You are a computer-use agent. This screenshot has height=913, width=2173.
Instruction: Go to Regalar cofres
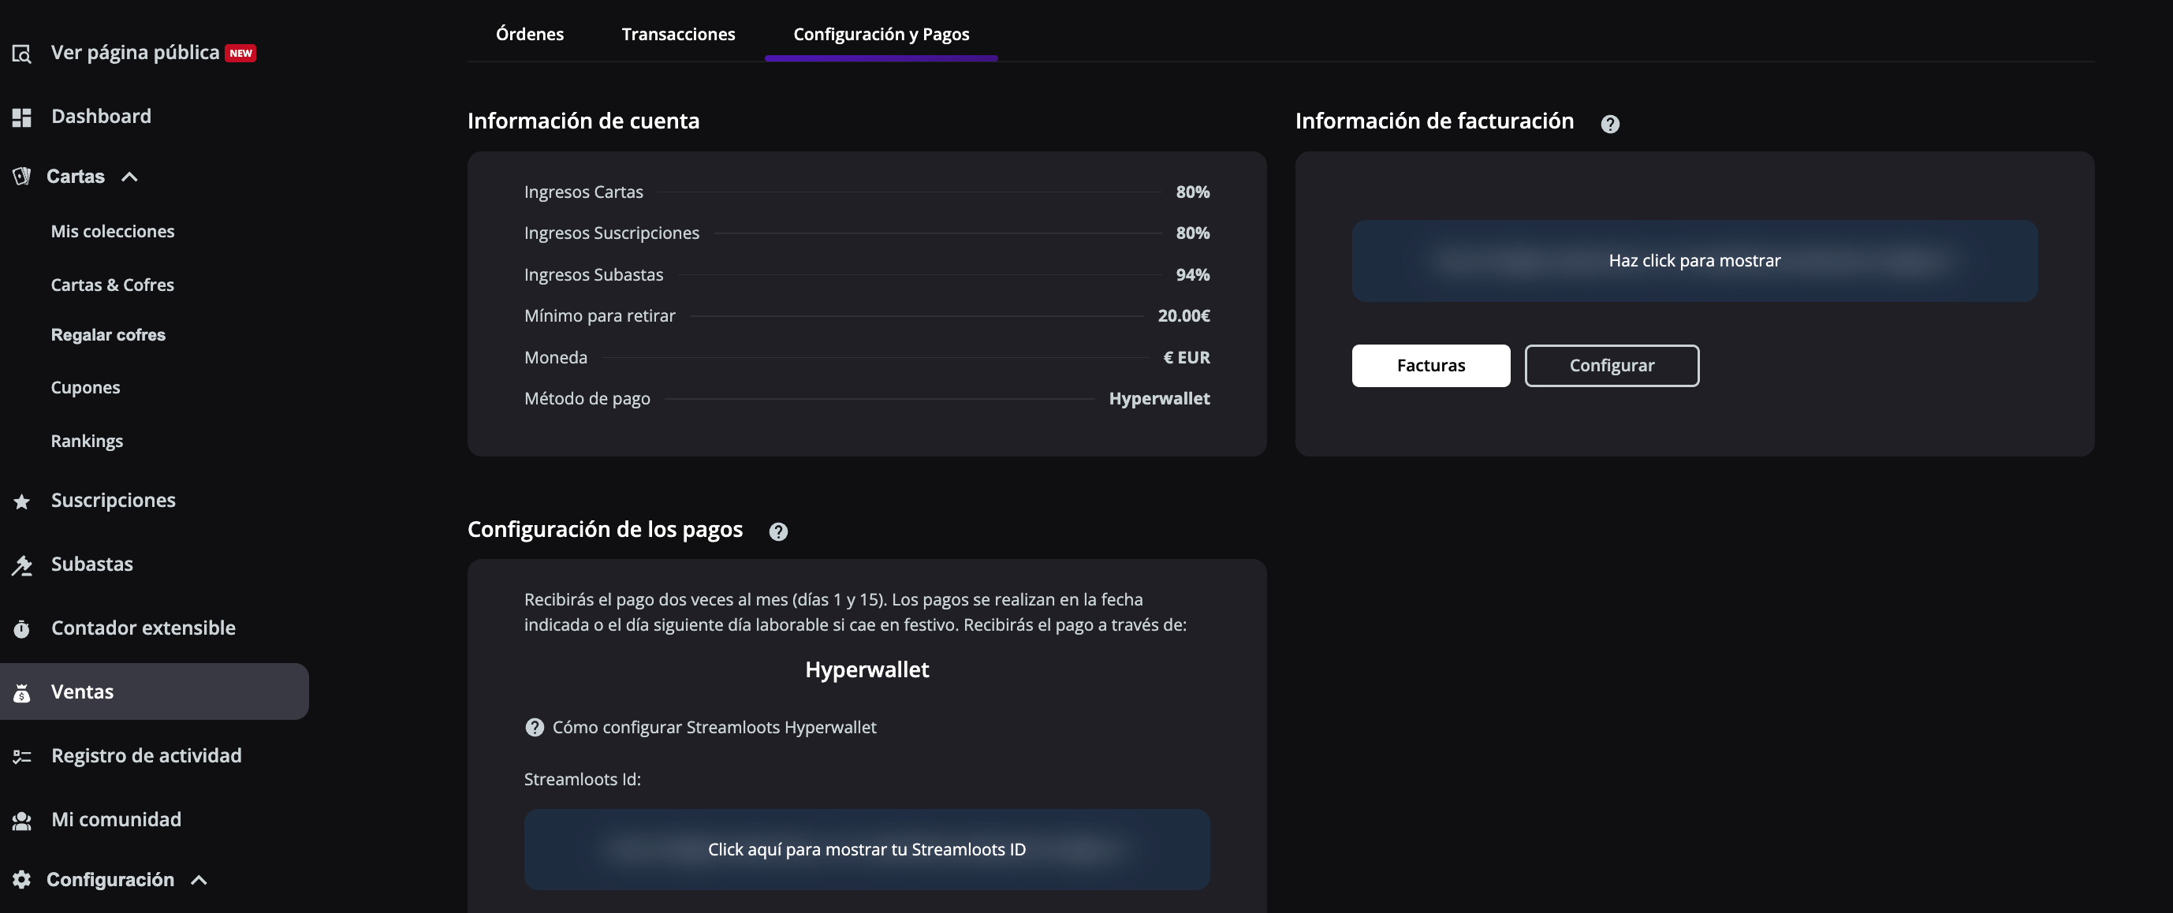pyautogui.click(x=108, y=335)
